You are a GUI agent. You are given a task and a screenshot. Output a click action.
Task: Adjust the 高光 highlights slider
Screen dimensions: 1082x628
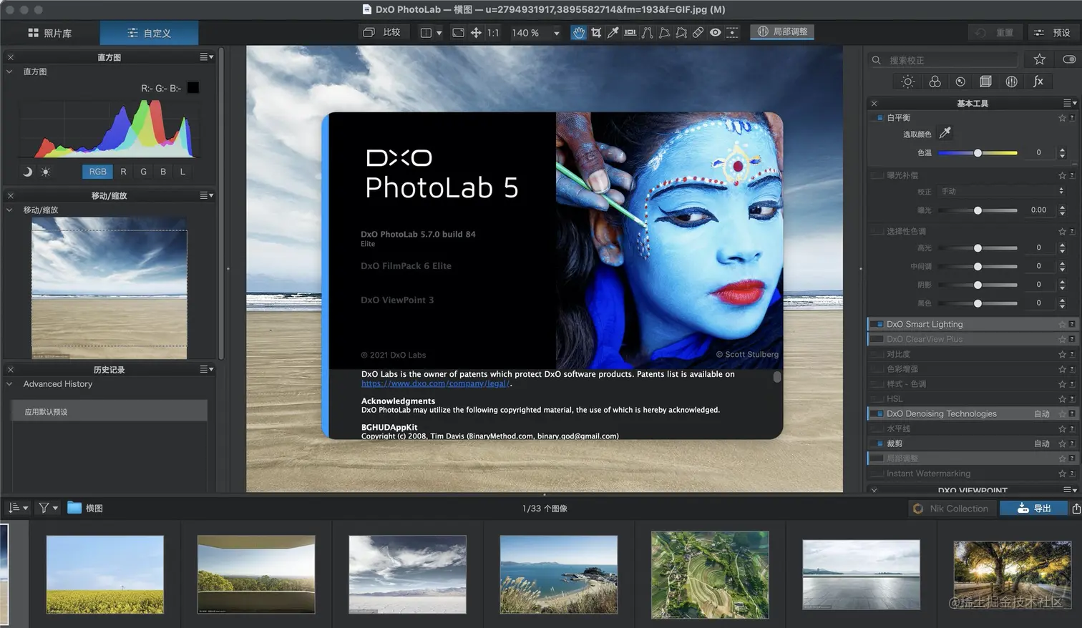pyautogui.click(x=978, y=247)
